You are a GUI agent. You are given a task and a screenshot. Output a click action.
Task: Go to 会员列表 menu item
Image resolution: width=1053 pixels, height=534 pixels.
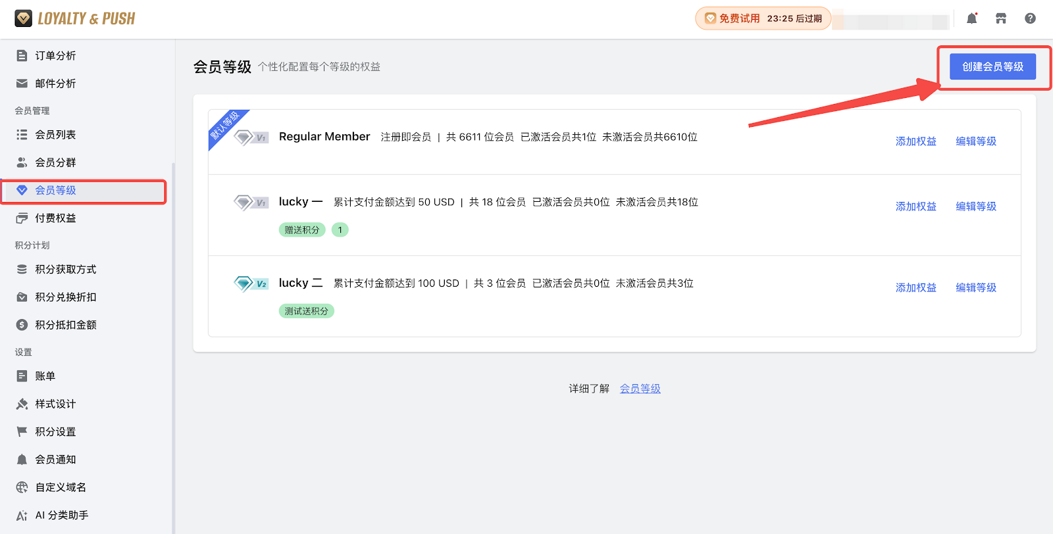pos(55,135)
